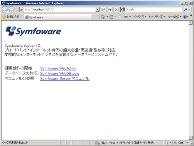Viewport: 194px width, 146px height.
Task: Click the magnifier Search button
Action: 186,10
